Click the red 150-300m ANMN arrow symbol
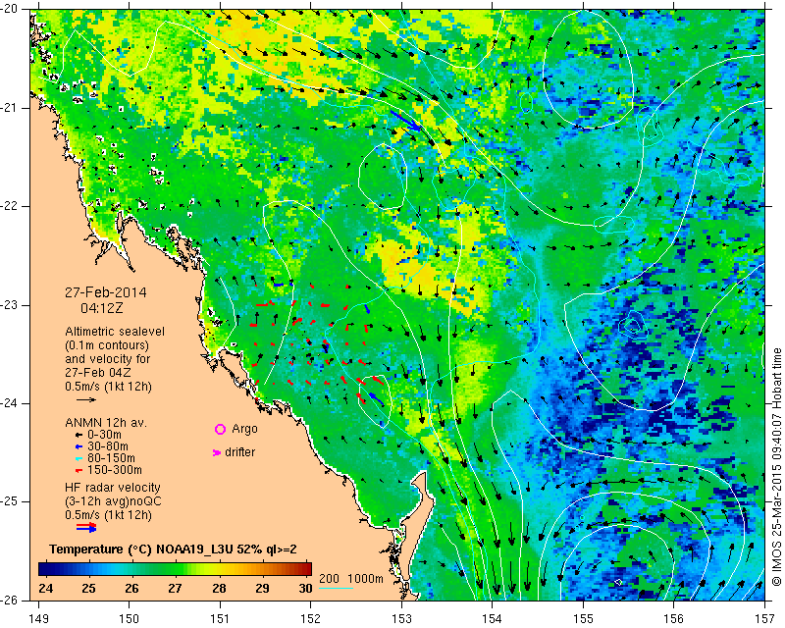This screenshot has height=628, width=785. point(78,470)
